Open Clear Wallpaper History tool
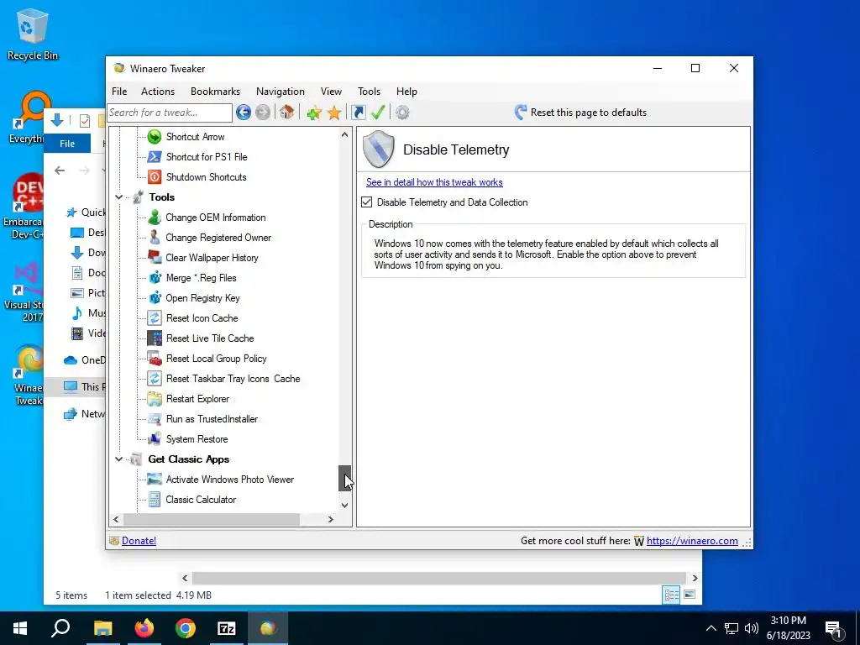Image resolution: width=860 pixels, height=645 pixels. [x=212, y=258]
